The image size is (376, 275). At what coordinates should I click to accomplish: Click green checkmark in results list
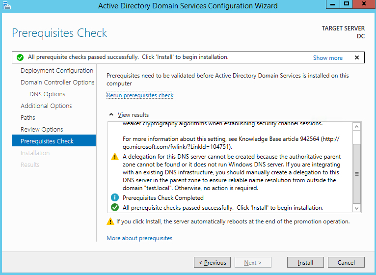(115, 207)
